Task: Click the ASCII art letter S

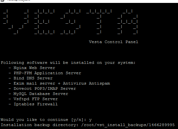Action: pos(70,22)
